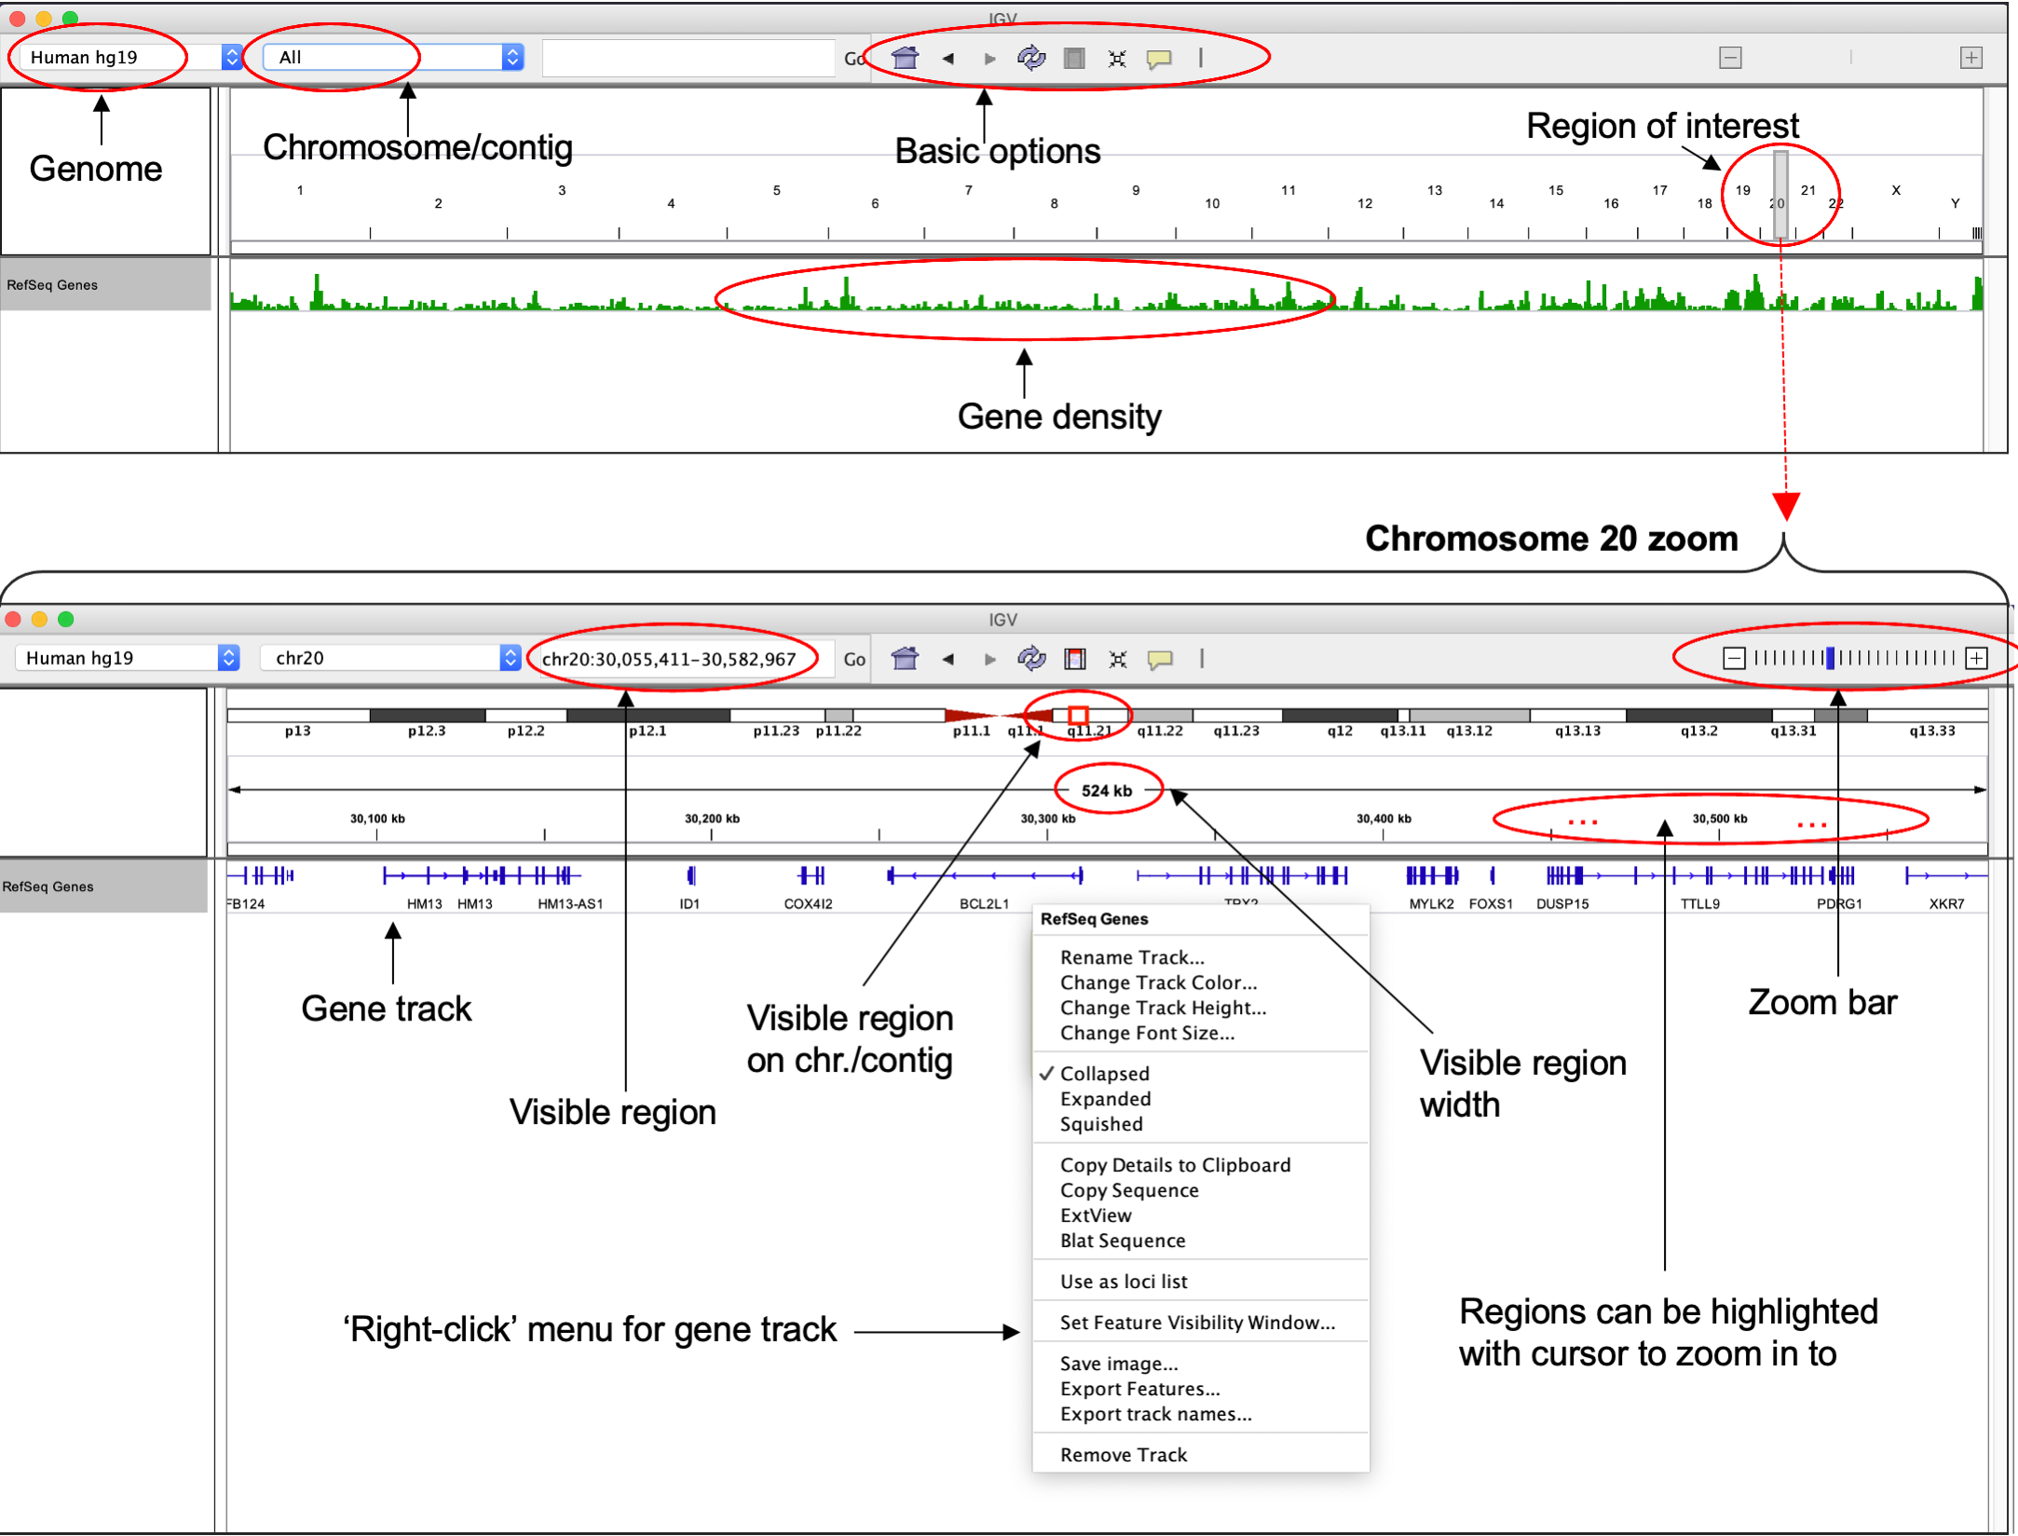This screenshot has width=2018, height=1536.
Task: Click the Refresh icon in the lower IGV toolbar
Action: coord(1031,659)
